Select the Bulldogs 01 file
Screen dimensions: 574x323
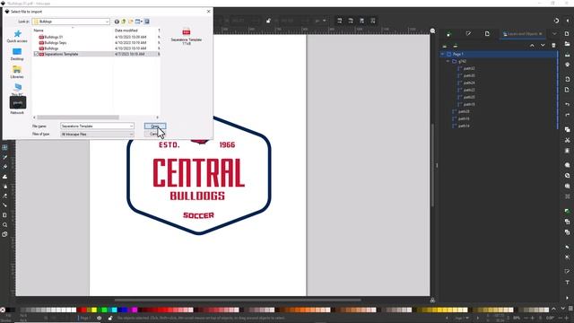[x=54, y=37]
